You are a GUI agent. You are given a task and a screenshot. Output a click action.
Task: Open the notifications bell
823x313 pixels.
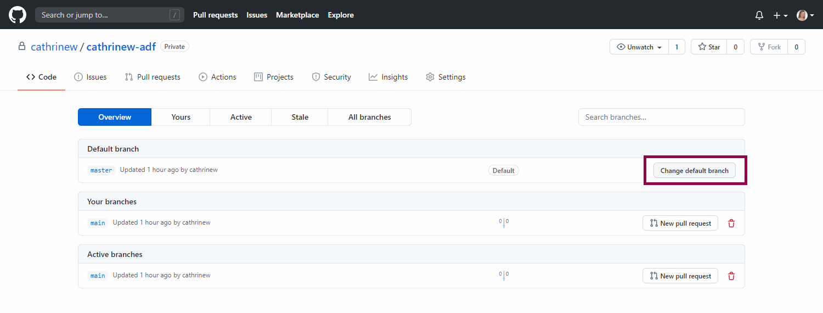point(759,15)
